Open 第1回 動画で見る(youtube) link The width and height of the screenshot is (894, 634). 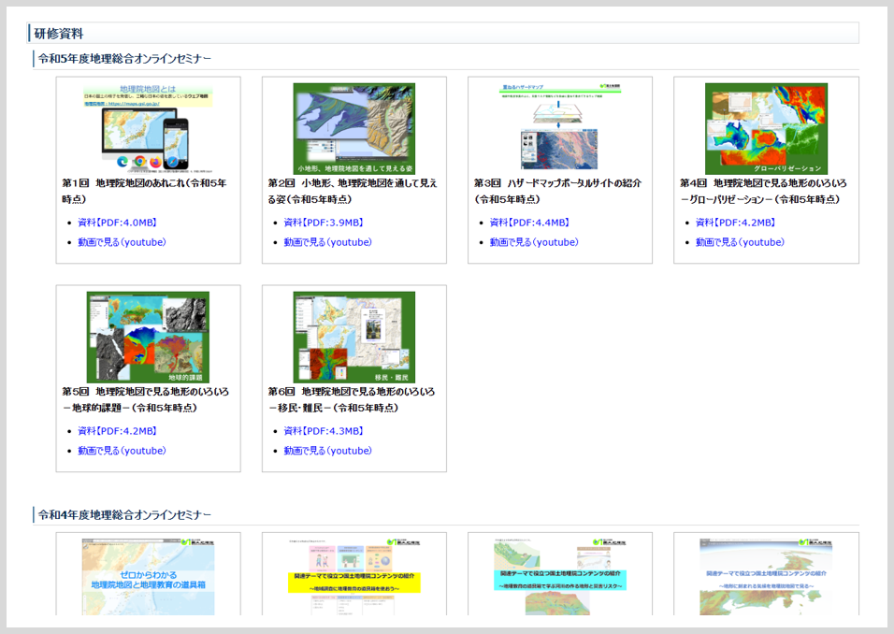click(x=122, y=242)
